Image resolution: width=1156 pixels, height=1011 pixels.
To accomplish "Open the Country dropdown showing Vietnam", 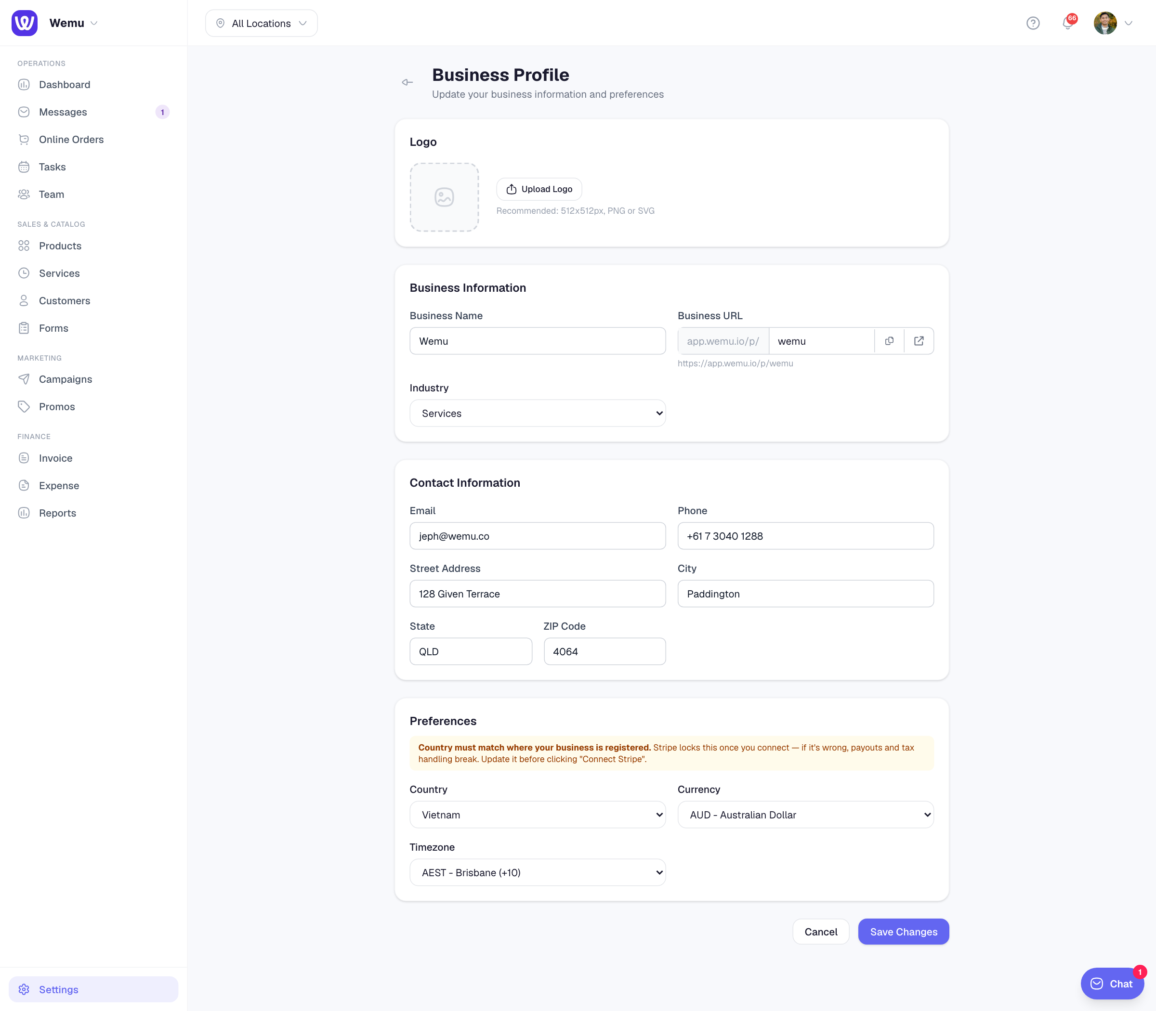I will (x=538, y=815).
